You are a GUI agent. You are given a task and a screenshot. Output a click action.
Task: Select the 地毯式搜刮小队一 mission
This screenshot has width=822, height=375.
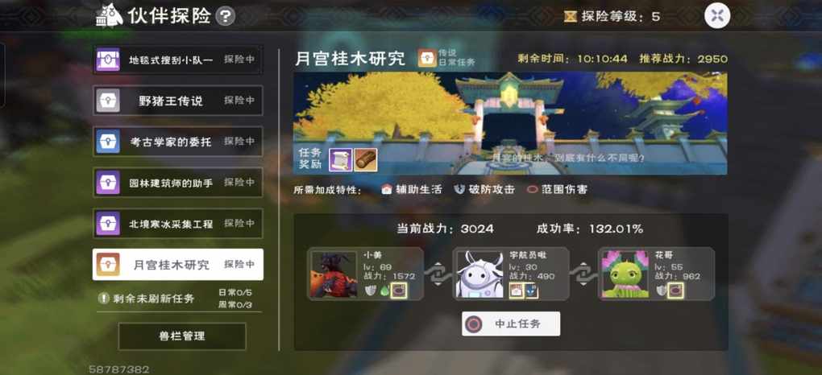click(178, 60)
